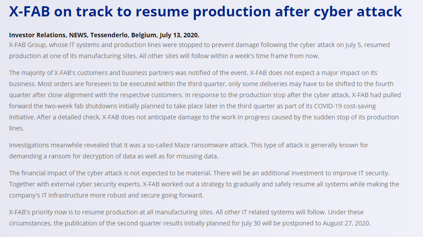
Task: Click the word 'lines.' ending the second paragraph
Action: coord(16,128)
